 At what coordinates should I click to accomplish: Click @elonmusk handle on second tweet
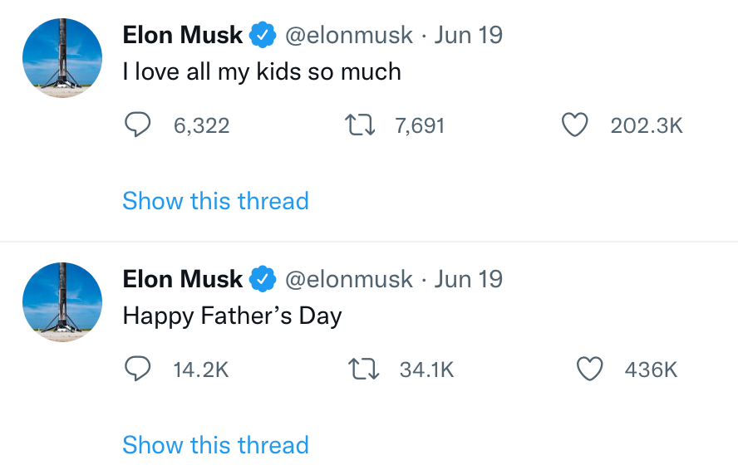[349, 280]
